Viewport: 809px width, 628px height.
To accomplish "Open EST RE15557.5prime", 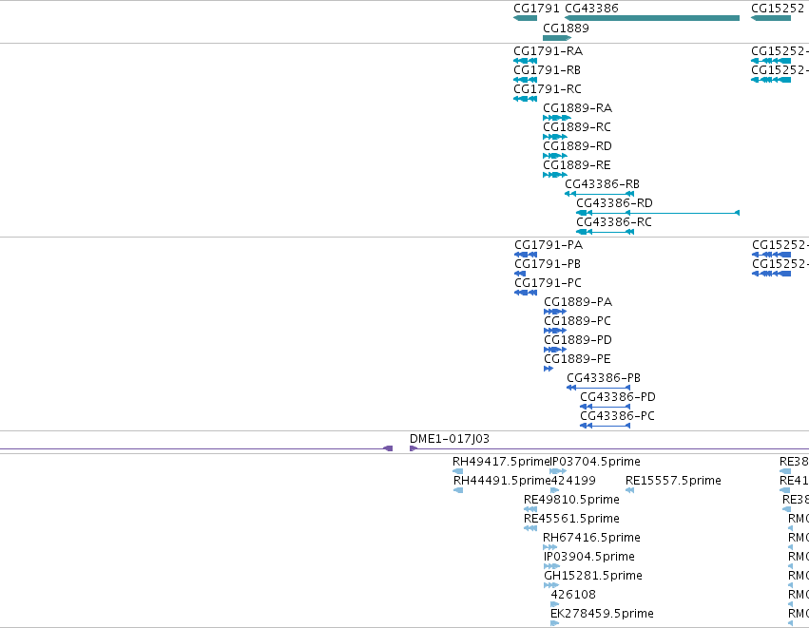I will [x=673, y=481].
